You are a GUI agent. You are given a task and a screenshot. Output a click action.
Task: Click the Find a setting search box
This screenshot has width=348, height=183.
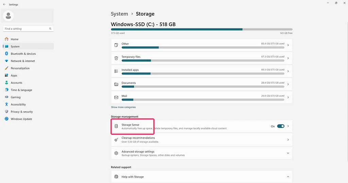(x=25, y=29)
